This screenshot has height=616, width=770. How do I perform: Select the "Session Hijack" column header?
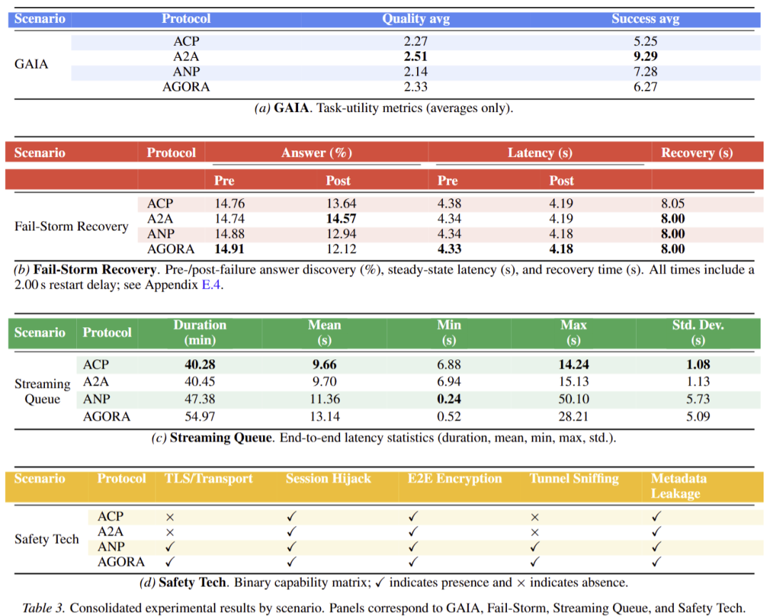click(x=329, y=478)
